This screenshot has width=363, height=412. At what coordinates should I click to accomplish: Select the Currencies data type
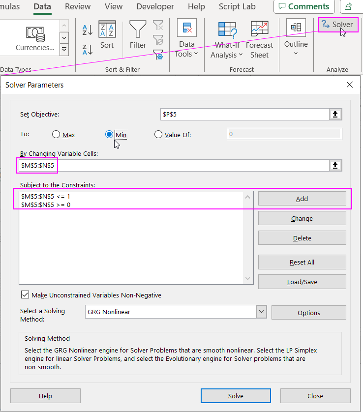[34, 38]
